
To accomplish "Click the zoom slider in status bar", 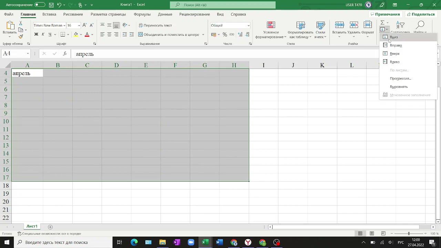I will tap(409, 234).
